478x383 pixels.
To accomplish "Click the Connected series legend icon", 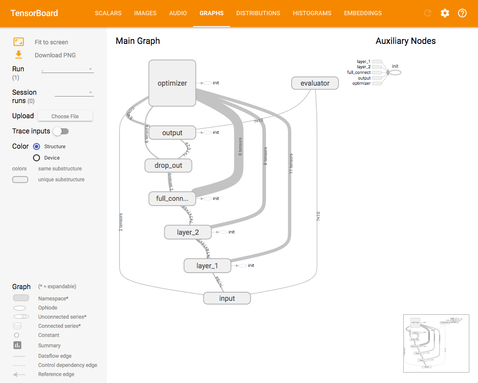I will (17, 326).
